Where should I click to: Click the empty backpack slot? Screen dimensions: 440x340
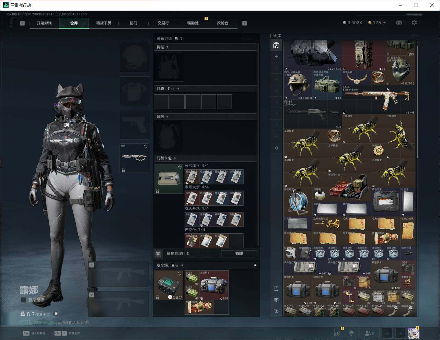[x=169, y=136]
